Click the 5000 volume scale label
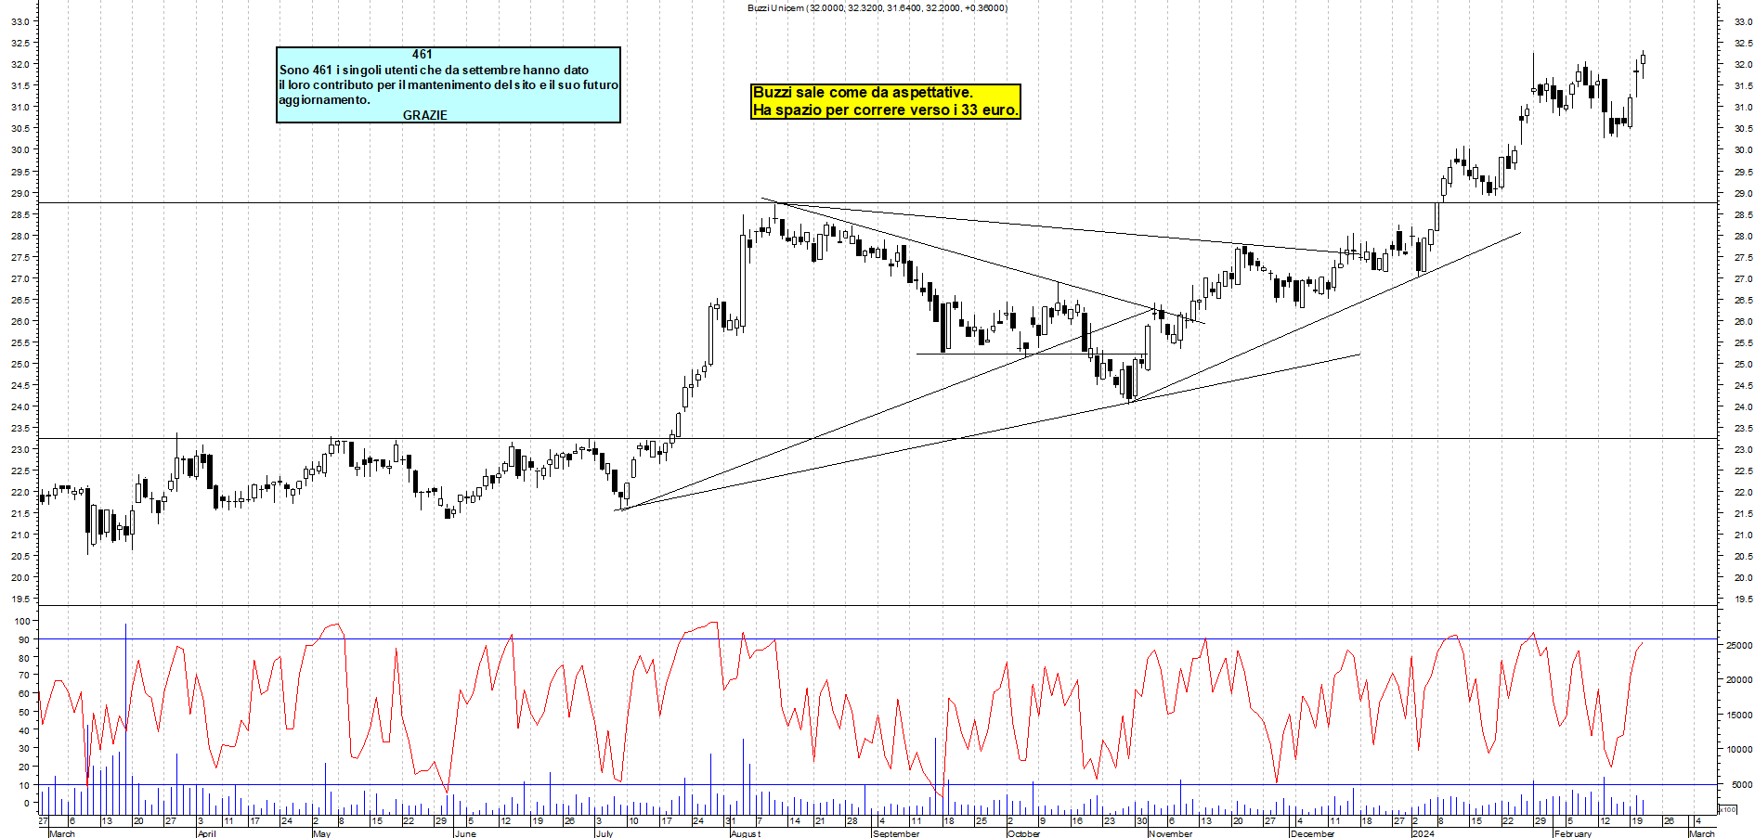The image size is (1755, 838). click(x=1741, y=784)
